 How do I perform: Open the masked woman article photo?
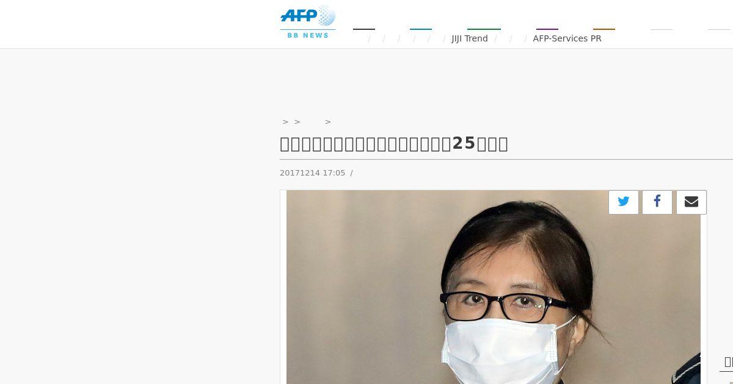pos(494,287)
